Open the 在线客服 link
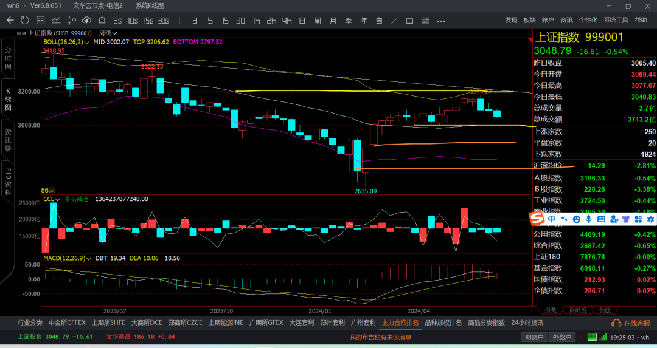 pyautogui.click(x=631, y=323)
